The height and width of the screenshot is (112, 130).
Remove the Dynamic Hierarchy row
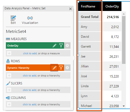[67, 68]
